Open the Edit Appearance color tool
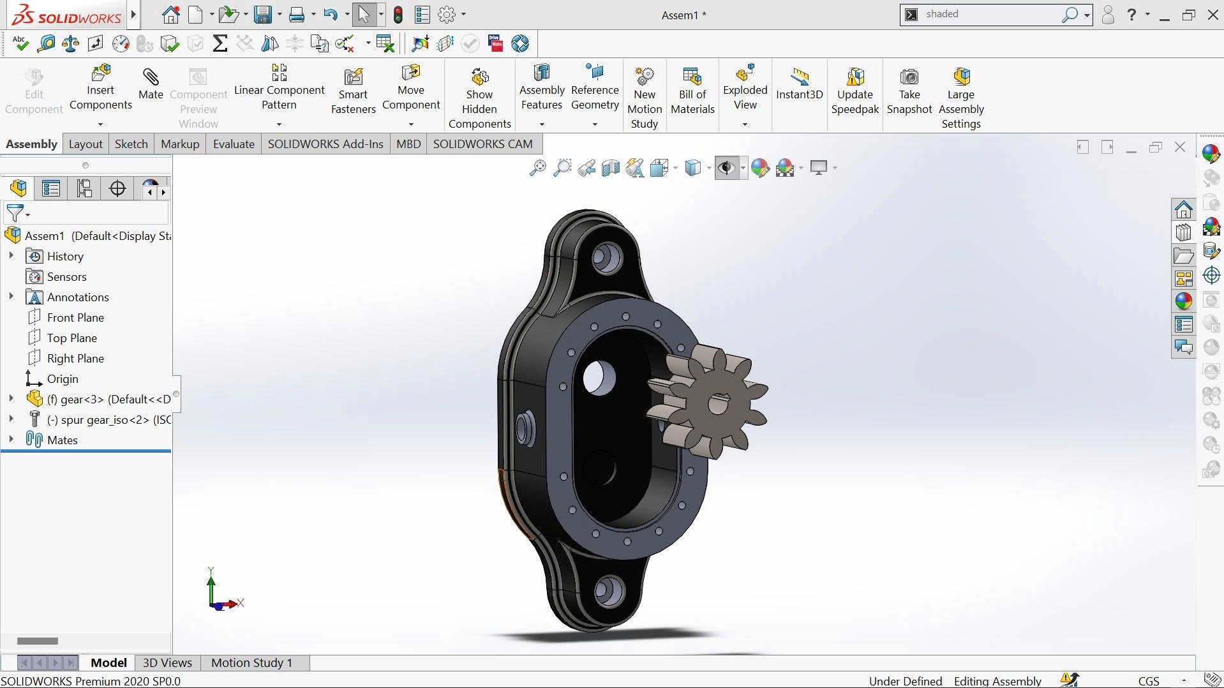 click(759, 167)
